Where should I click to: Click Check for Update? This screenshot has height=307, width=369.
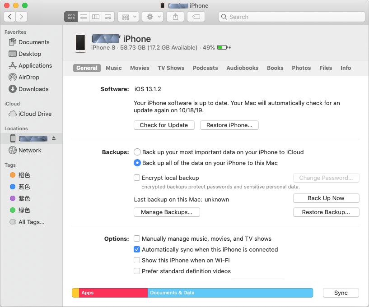point(164,125)
